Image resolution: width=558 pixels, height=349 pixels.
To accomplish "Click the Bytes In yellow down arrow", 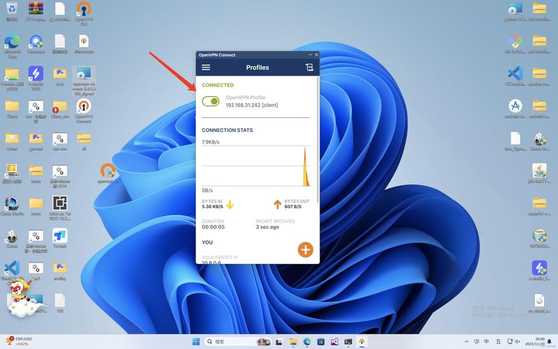I will tap(230, 205).
